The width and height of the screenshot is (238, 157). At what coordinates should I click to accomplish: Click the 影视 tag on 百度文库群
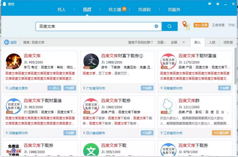(x=198, y=112)
